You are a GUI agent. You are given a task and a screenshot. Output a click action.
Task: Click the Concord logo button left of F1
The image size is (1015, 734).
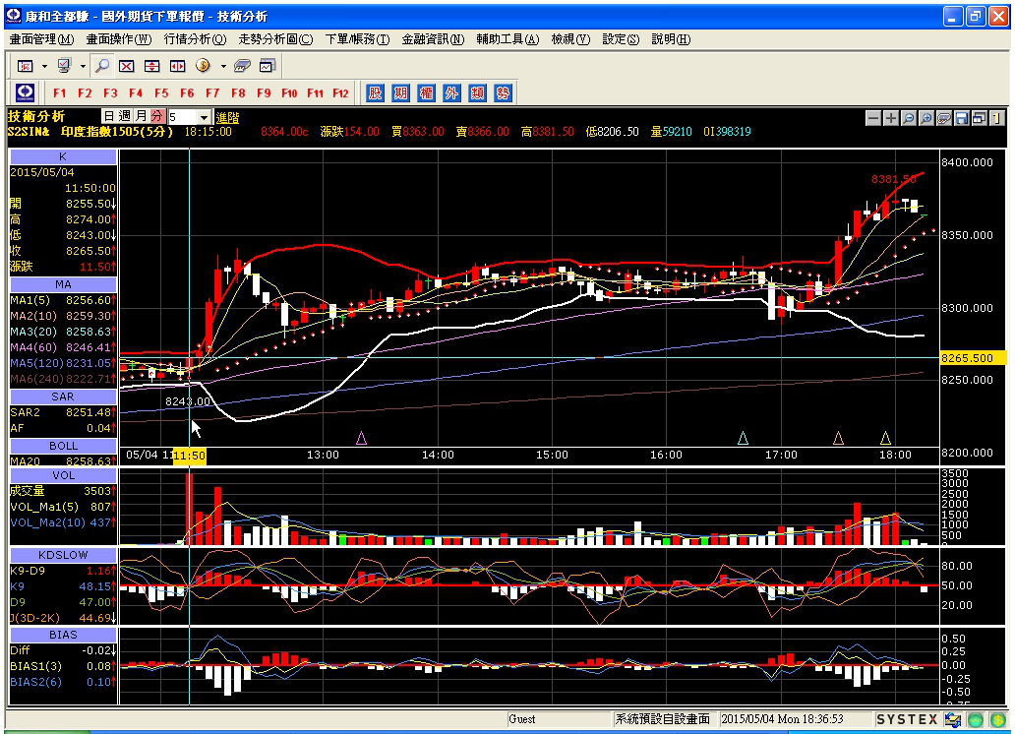coord(26,92)
